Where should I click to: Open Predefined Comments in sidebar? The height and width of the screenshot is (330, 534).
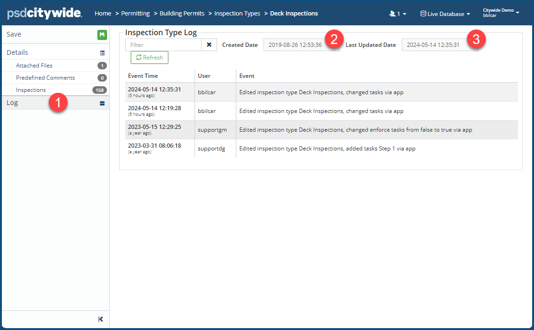pyautogui.click(x=45, y=78)
